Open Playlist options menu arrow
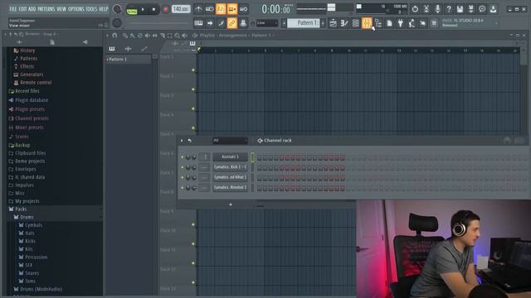The width and height of the screenshot is (531, 298). pyautogui.click(x=107, y=35)
